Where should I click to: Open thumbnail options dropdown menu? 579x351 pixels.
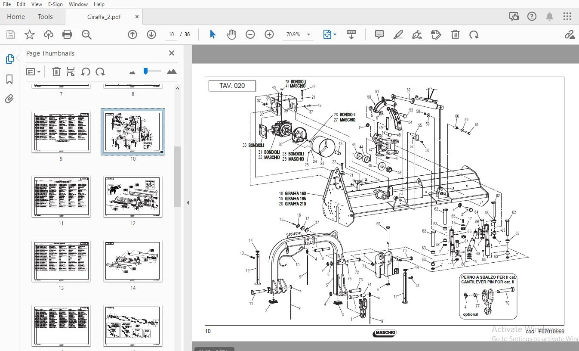33,71
